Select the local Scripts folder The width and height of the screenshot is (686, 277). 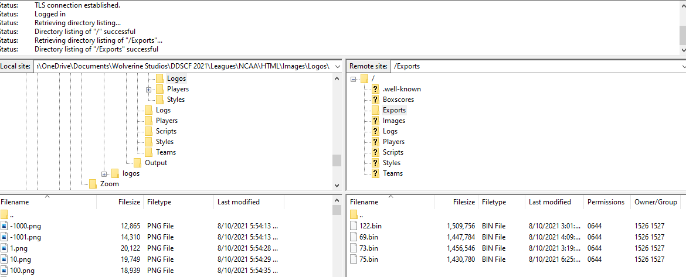point(166,131)
